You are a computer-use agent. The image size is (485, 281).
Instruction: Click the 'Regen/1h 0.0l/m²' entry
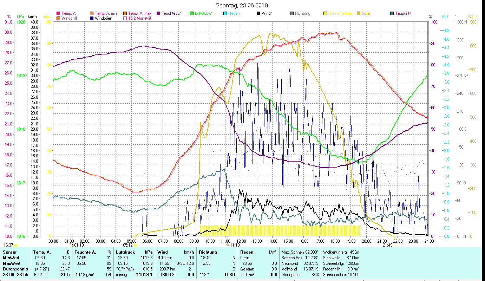click(x=341, y=269)
